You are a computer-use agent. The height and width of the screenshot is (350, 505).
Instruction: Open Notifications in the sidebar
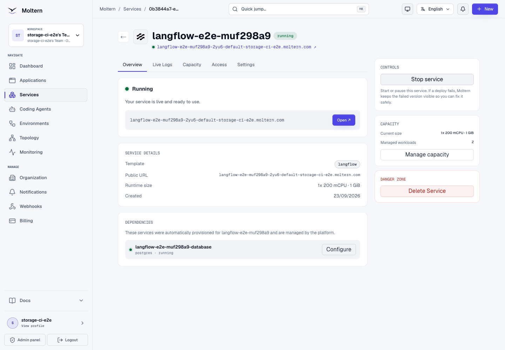[x=46, y=192]
